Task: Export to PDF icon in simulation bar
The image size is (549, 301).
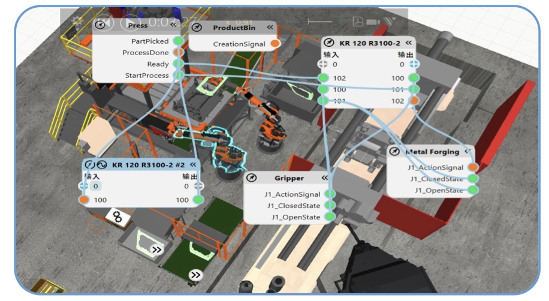Action: (x=358, y=22)
